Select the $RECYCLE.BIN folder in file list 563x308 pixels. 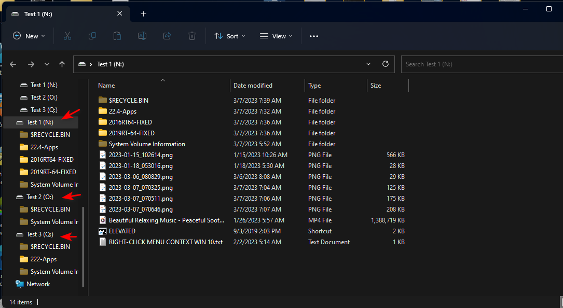[x=129, y=101]
